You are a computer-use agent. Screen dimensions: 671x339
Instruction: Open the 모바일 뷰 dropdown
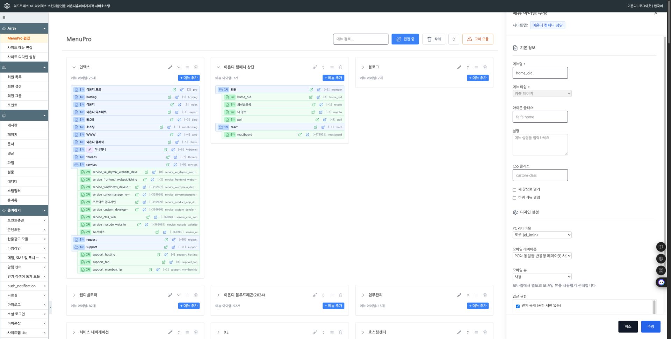(542, 277)
